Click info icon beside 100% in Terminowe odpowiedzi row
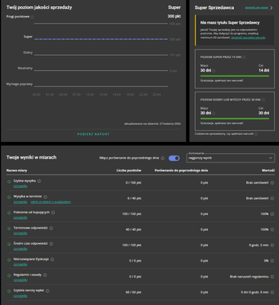The image size is (279, 305). point(272,230)
